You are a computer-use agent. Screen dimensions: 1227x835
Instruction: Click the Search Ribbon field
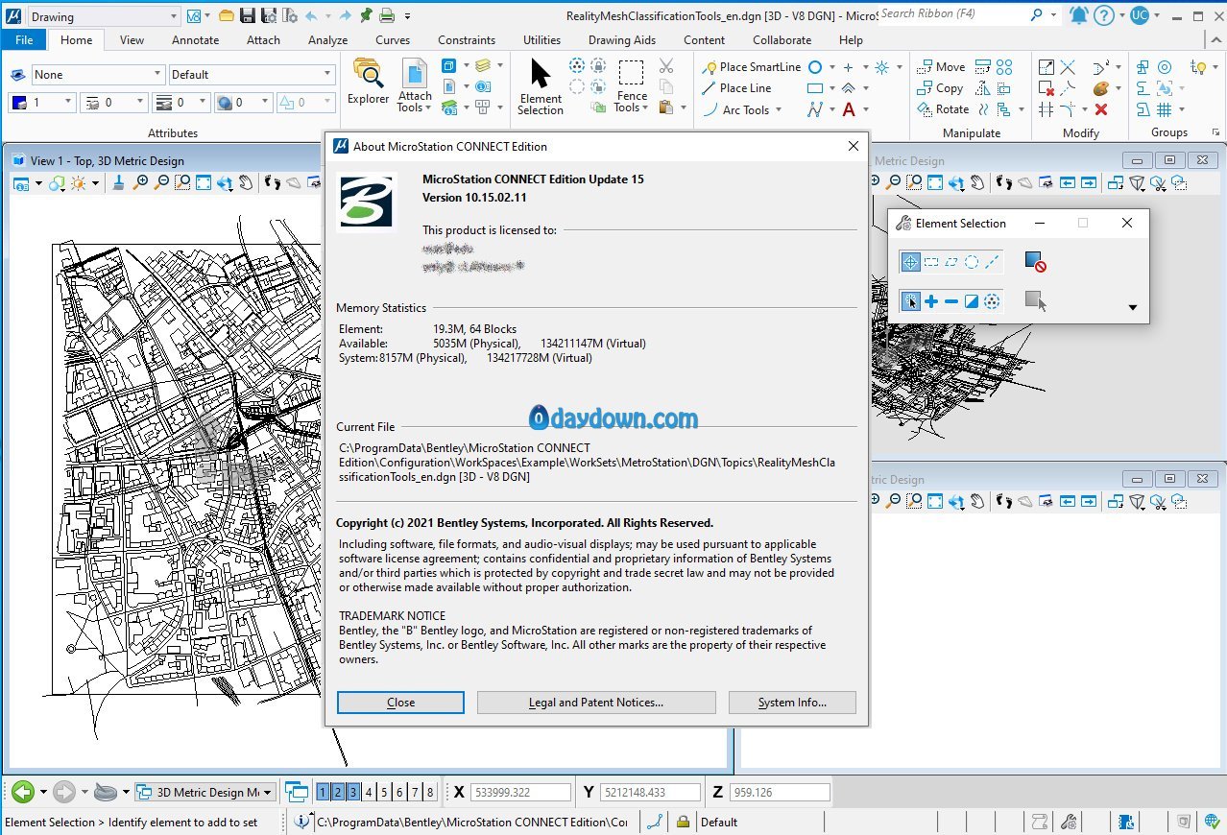pos(950,14)
